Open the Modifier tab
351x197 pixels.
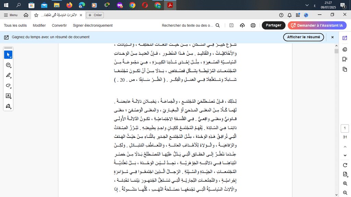pos(39,25)
